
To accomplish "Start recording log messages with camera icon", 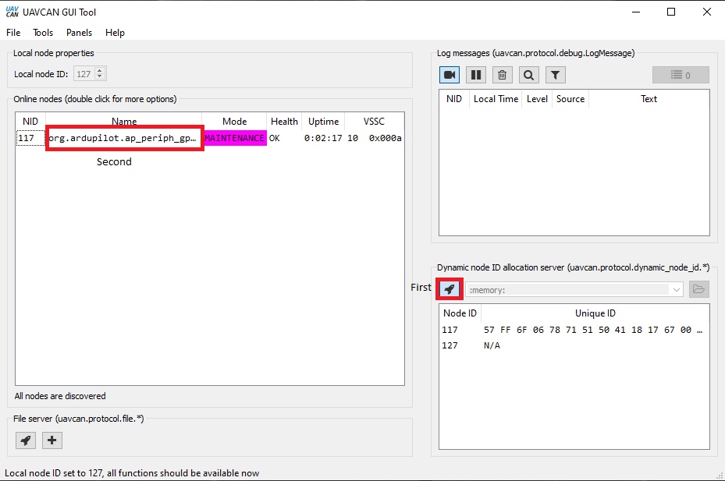I will pos(450,74).
